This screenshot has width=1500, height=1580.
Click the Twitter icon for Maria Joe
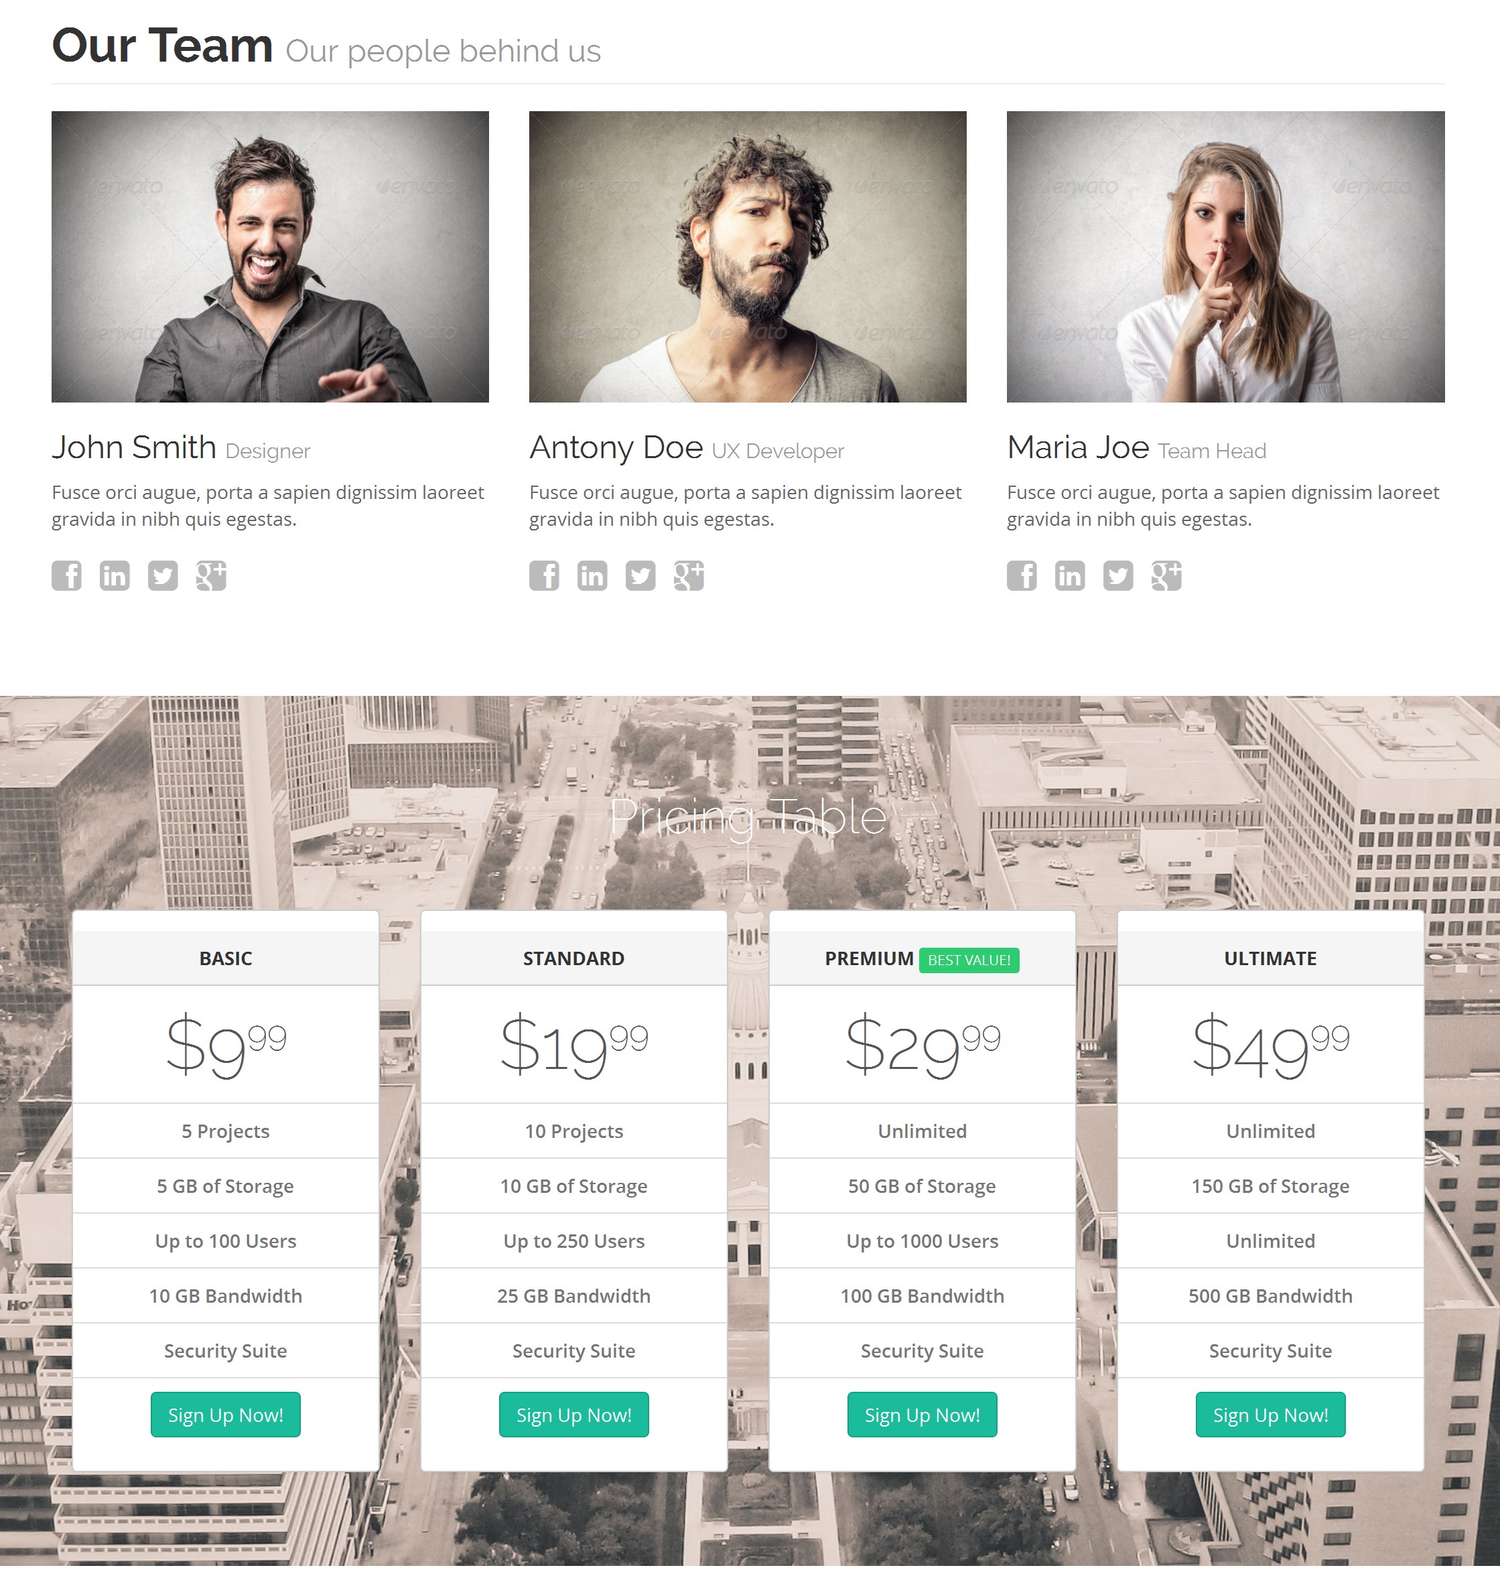pos(1118,575)
